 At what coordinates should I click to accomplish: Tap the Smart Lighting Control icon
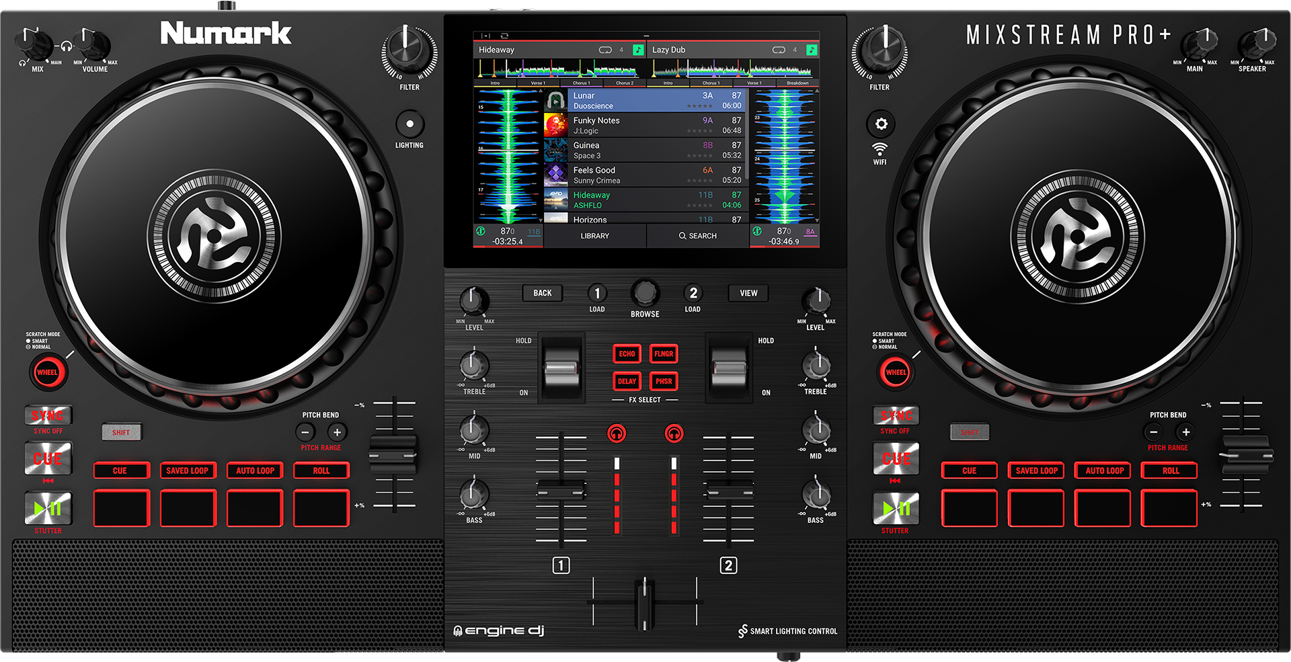pos(743,630)
